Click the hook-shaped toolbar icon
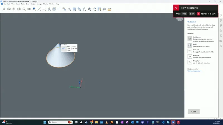 pyautogui.click(x=84, y=9)
